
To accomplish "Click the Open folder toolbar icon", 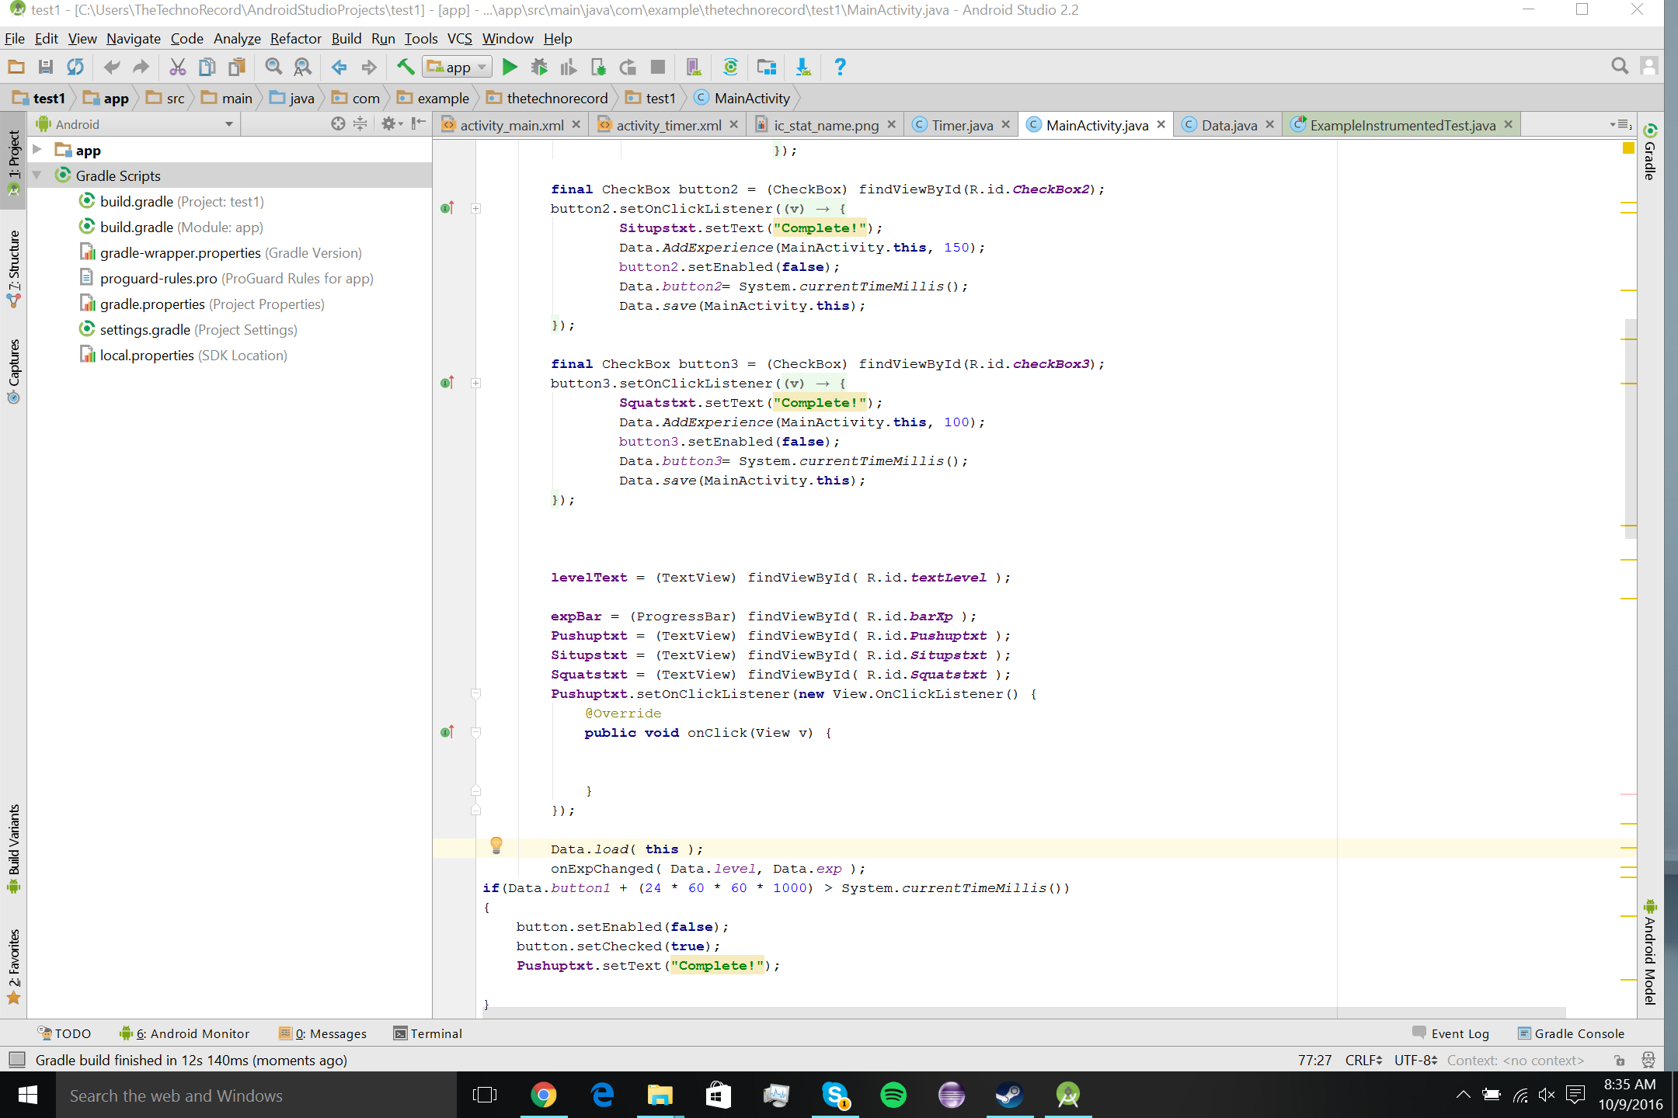I will click(16, 68).
